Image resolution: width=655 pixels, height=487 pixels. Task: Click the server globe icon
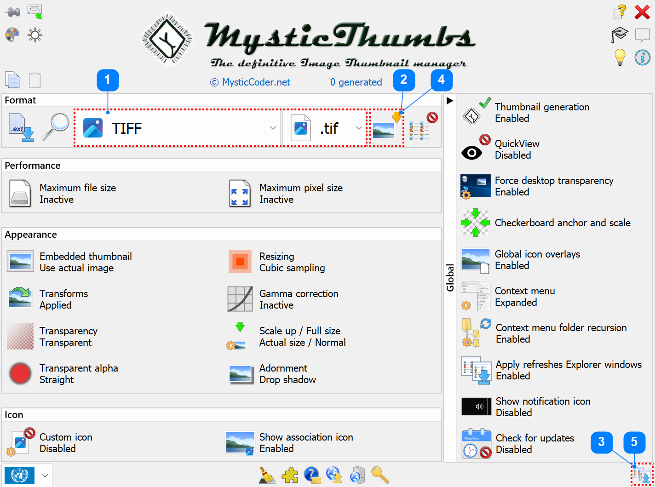click(357, 475)
